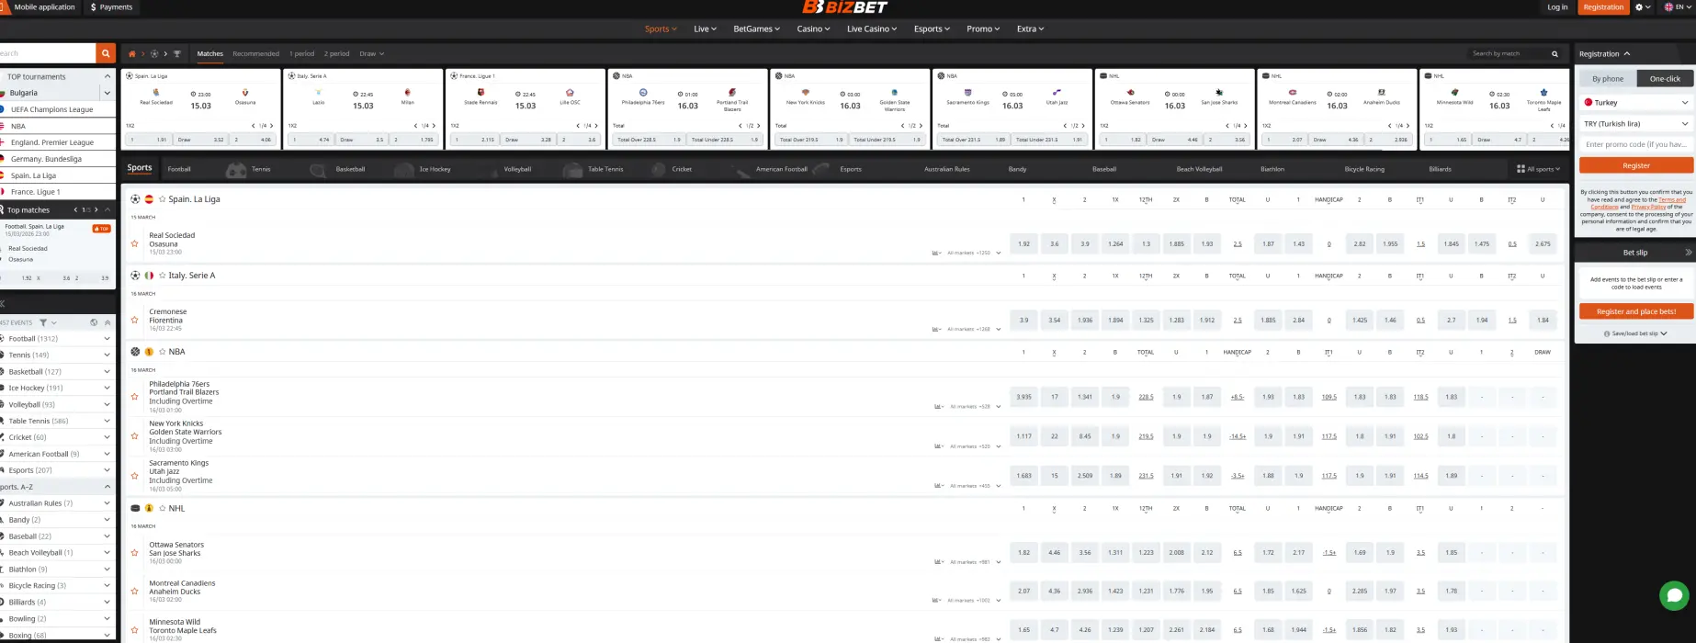Open the Casino menu

tap(813, 28)
